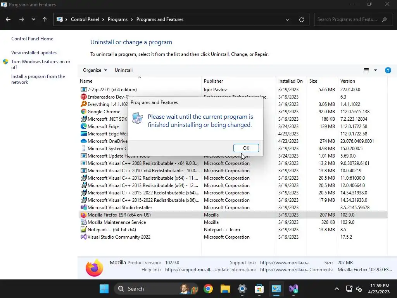The image size is (397, 298).
Task: Click the Control Panel breadcrumb
Action: click(x=85, y=19)
